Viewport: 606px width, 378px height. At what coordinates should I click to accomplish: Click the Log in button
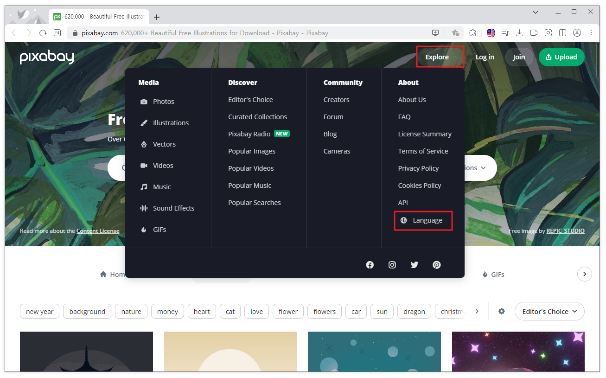coord(485,57)
